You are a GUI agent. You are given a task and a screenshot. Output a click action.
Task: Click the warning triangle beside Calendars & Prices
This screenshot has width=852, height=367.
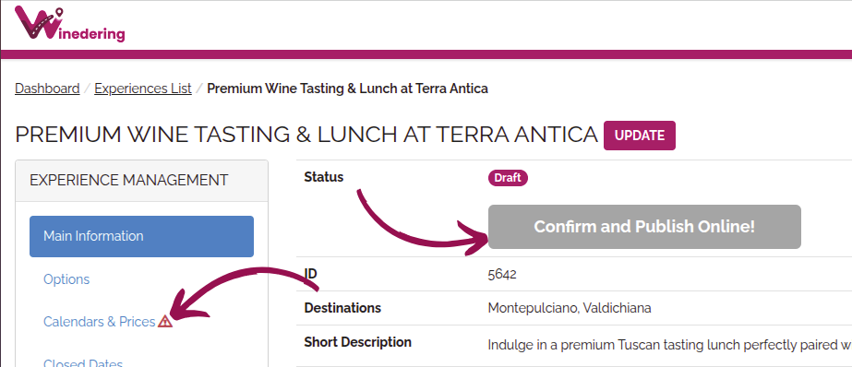(165, 322)
